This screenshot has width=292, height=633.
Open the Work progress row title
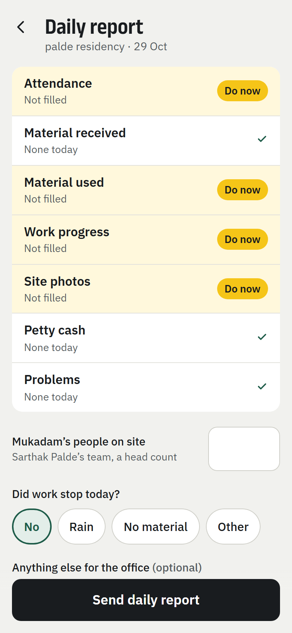67,232
